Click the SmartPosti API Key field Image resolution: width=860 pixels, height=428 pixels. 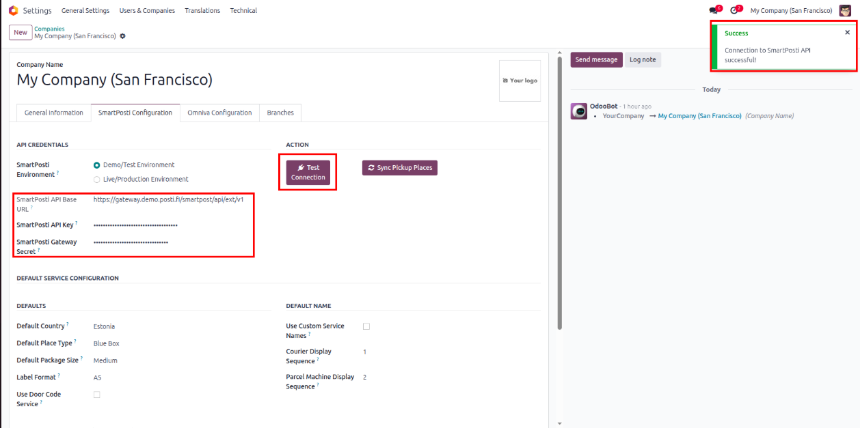171,225
